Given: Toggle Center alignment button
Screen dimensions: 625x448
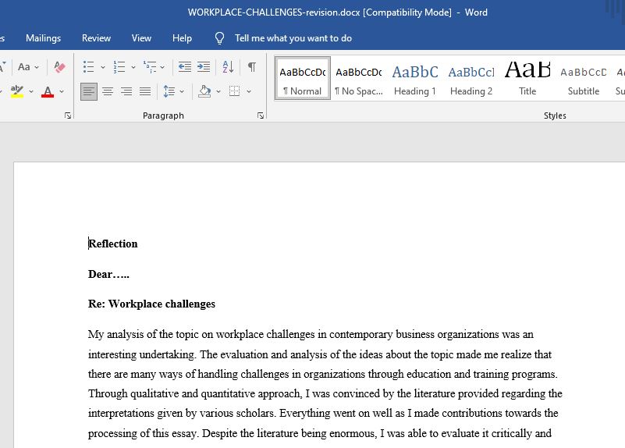Looking at the screenshot, I should tap(108, 91).
